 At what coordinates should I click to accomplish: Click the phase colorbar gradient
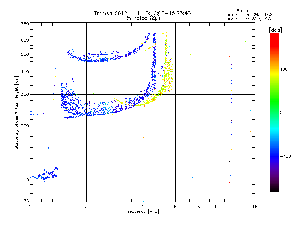(274, 112)
